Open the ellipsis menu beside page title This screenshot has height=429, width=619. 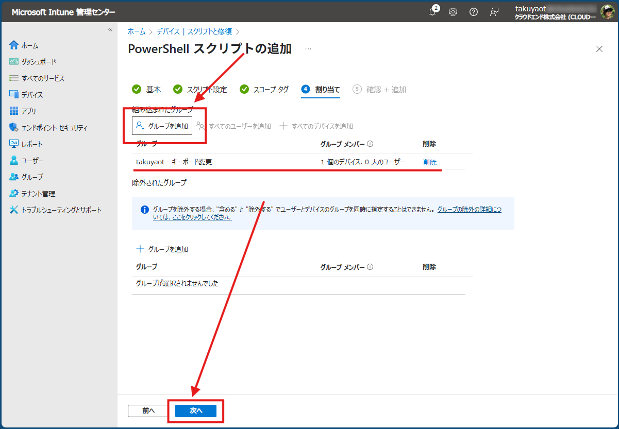[308, 49]
